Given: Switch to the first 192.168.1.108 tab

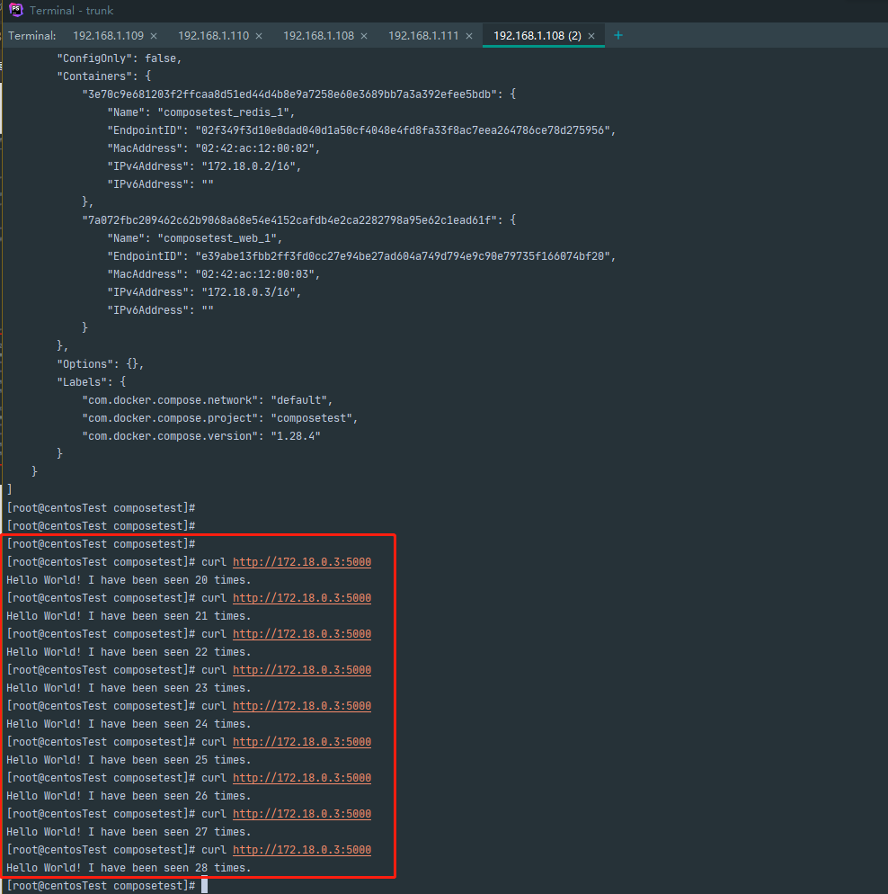Looking at the screenshot, I should coord(318,36).
